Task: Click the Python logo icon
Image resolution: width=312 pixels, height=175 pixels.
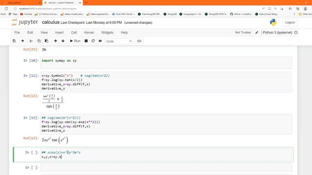Action: pos(273,22)
